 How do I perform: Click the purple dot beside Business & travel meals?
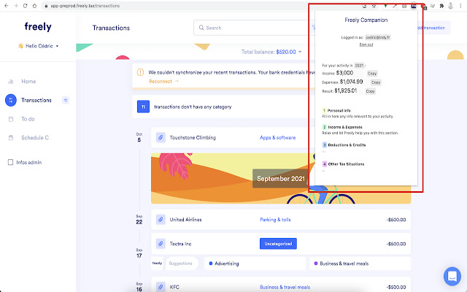point(316,264)
